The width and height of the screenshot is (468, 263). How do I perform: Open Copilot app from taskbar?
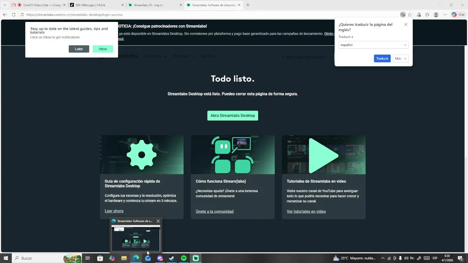click(x=112, y=258)
